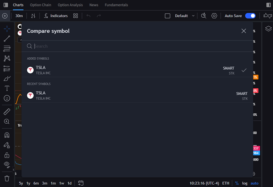Toggle the right sidebar panel icon
The height and width of the screenshot is (187, 273).
[268, 5]
